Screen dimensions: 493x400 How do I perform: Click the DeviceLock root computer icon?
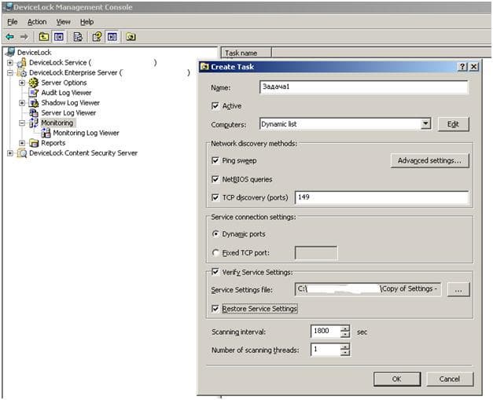[10, 52]
